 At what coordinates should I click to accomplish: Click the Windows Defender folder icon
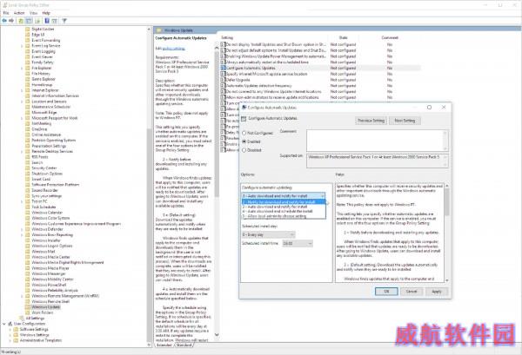point(28,229)
